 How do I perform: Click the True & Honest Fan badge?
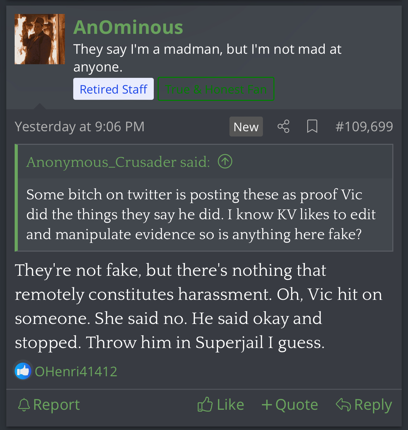(x=216, y=89)
